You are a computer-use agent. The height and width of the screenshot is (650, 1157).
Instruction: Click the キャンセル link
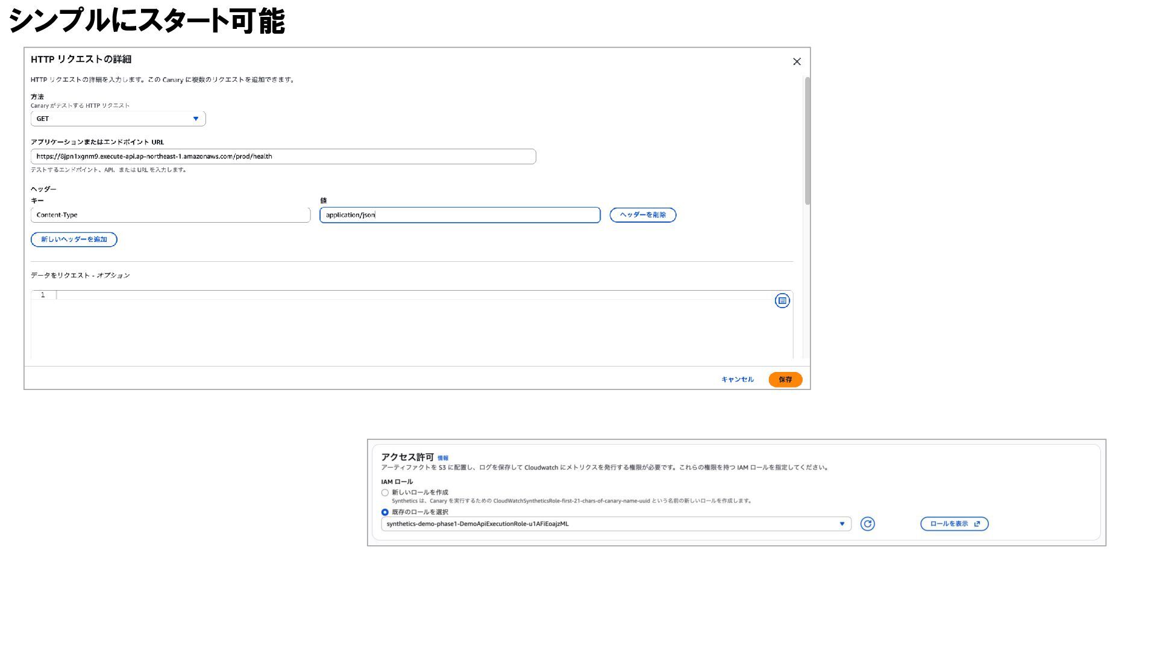pyautogui.click(x=737, y=379)
